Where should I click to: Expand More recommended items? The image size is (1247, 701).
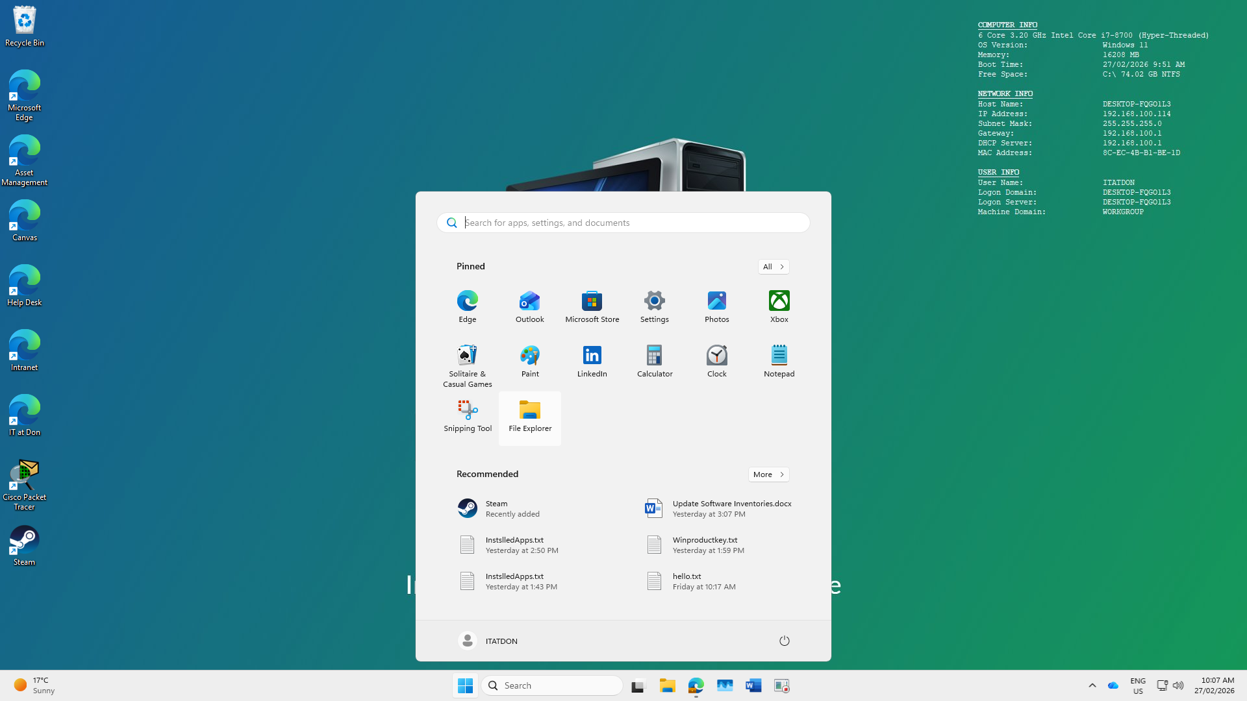coord(768,474)
